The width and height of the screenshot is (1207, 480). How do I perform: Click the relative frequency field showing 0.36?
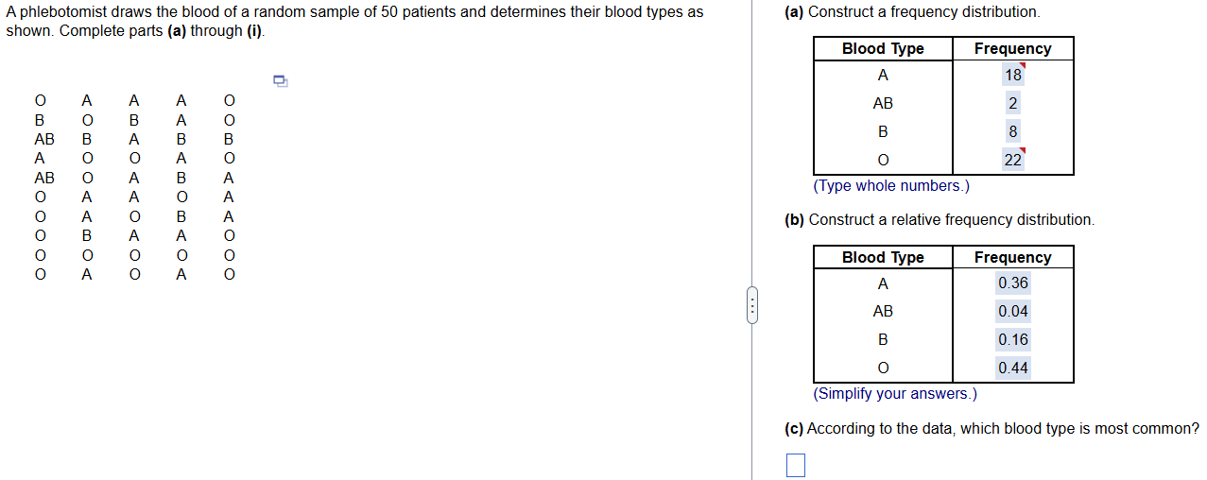tap(1012, 283)
